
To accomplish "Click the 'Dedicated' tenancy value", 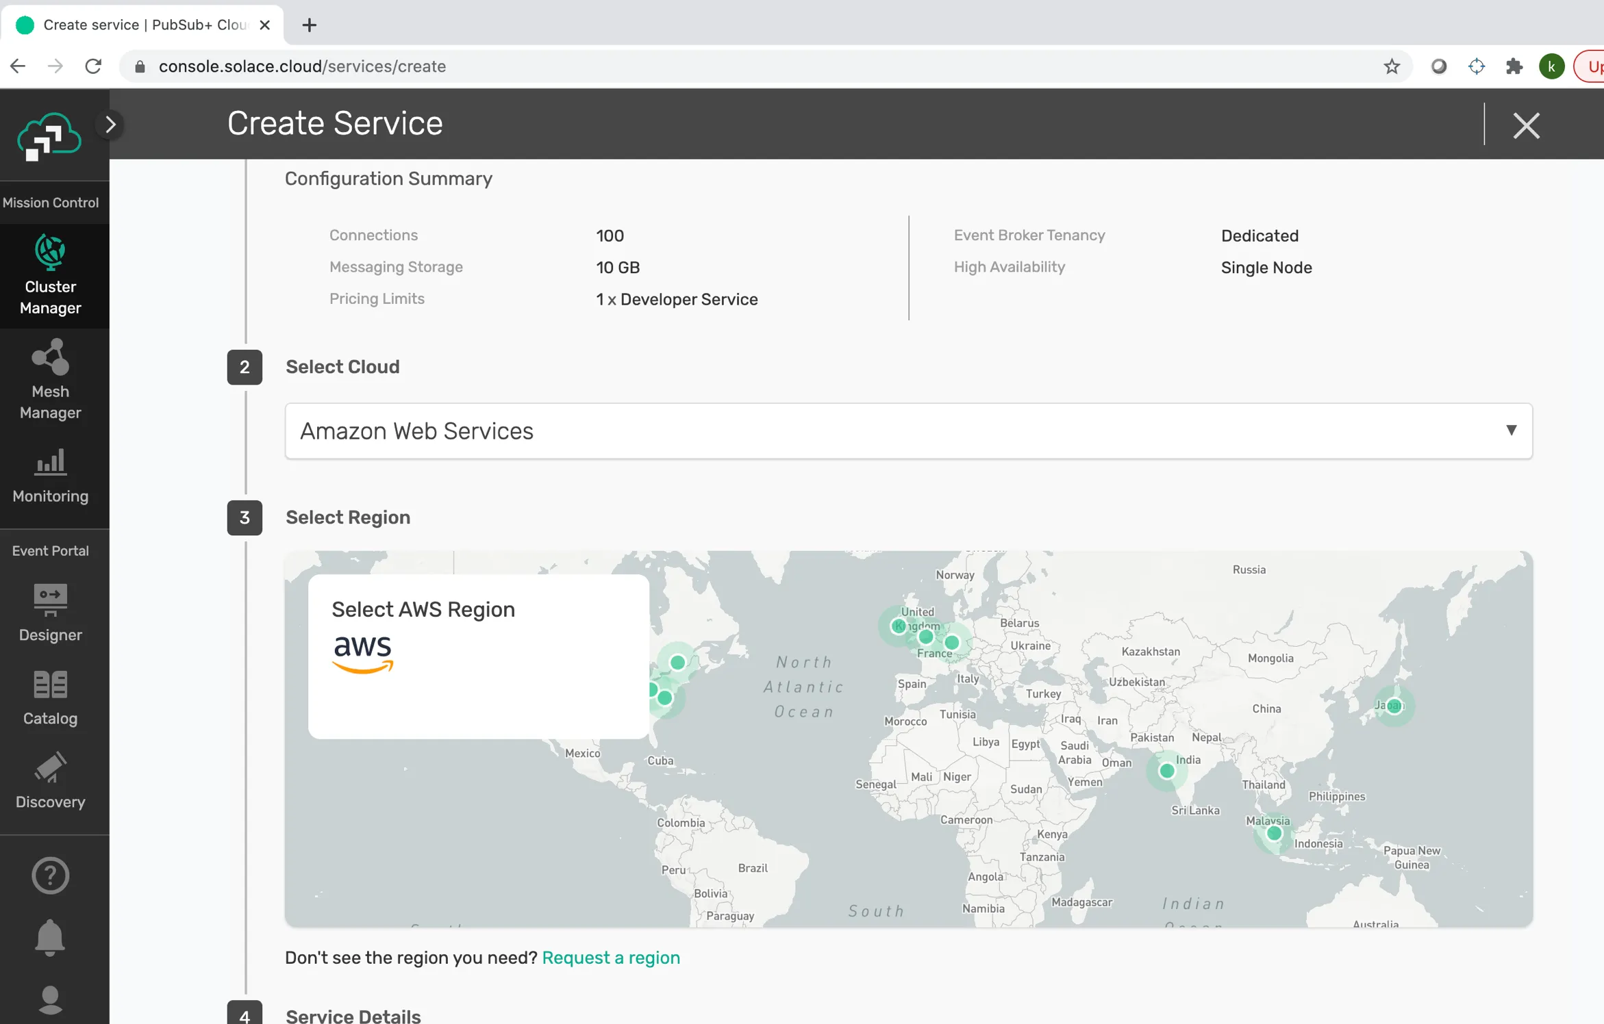I will pos(1260,235).
